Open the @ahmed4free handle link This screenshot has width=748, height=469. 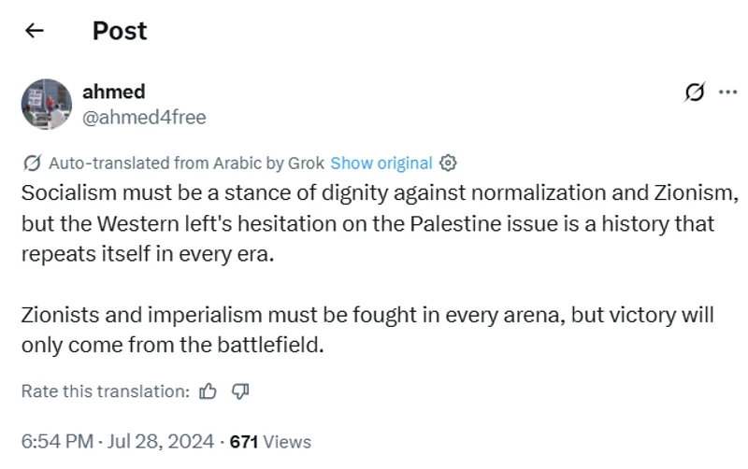point(144,117)
